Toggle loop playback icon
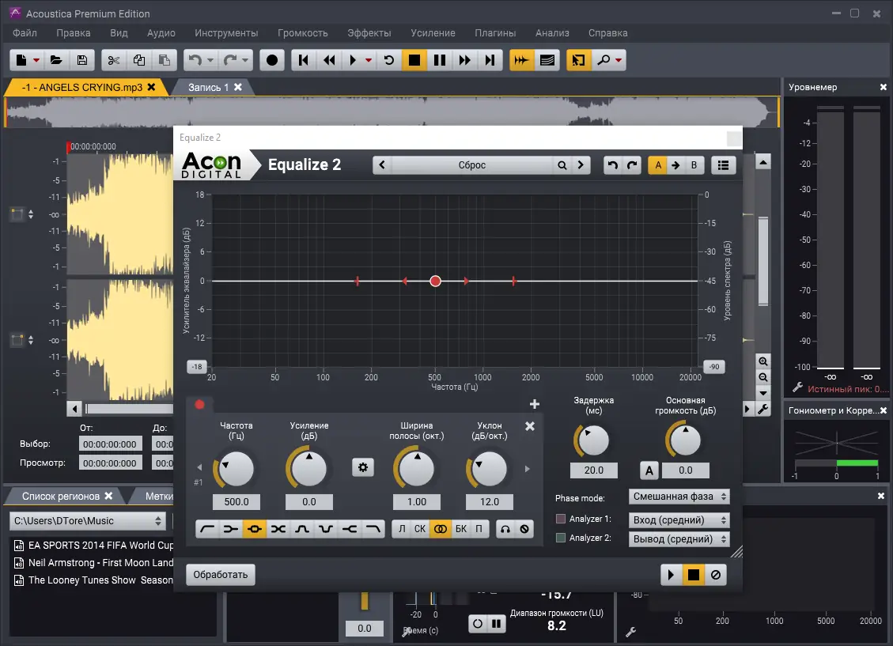This screenshot has height=646, width=893. [389, 60]
